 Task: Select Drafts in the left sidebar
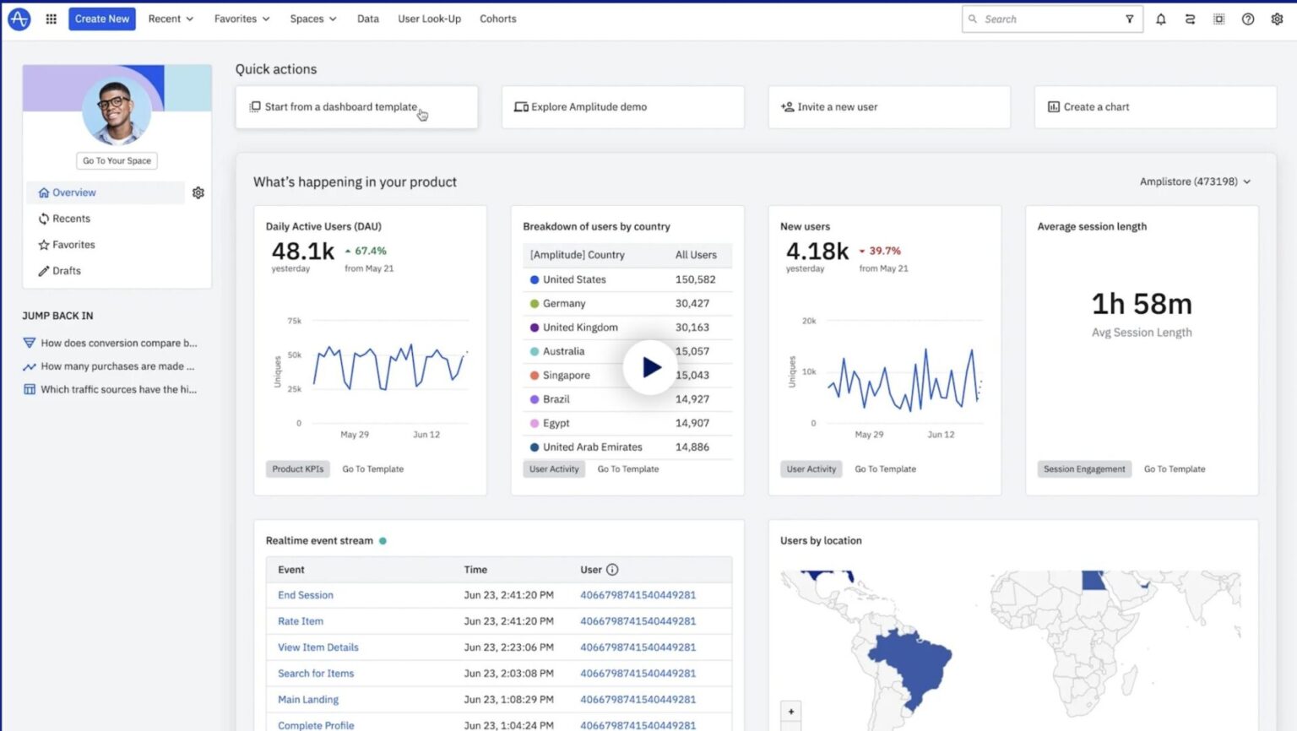pyautogui.click(x=67, y=271)
